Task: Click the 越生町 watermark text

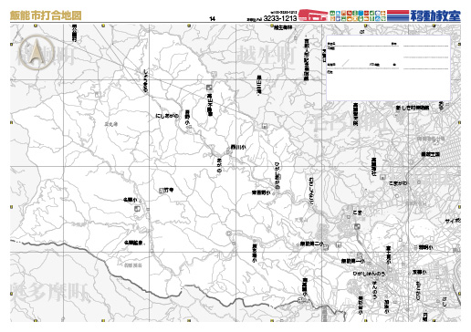Action: 267,55
